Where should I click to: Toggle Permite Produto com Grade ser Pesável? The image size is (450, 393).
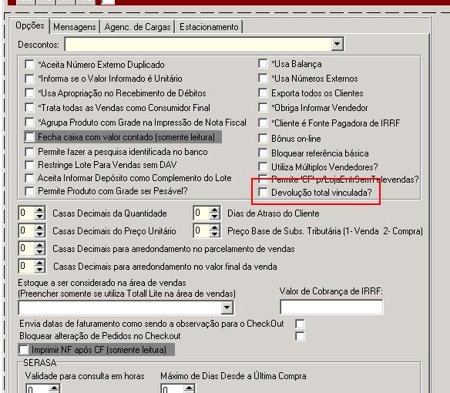click(x=29, y=191)
